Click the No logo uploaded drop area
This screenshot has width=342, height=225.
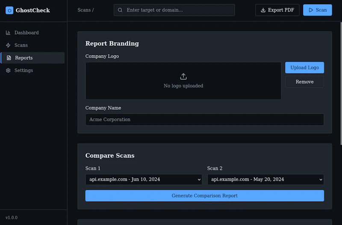point(183,81)
